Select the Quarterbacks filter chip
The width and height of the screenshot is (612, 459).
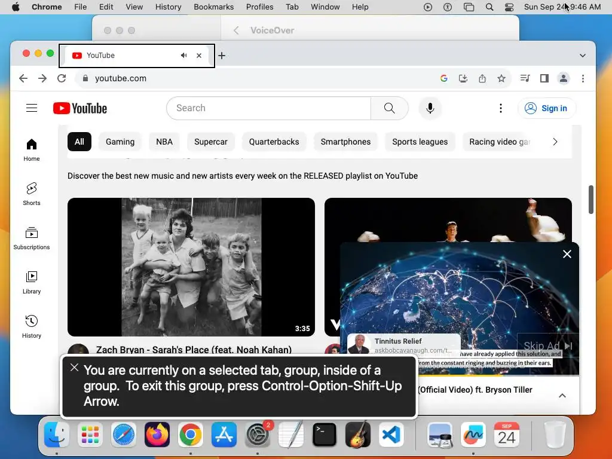(x=274, y=142)
